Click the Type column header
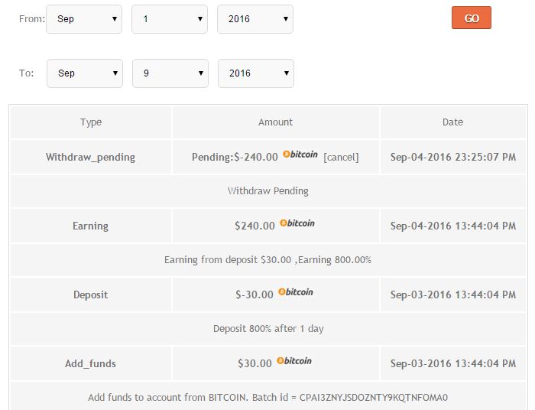 click(x=91, y=122)
